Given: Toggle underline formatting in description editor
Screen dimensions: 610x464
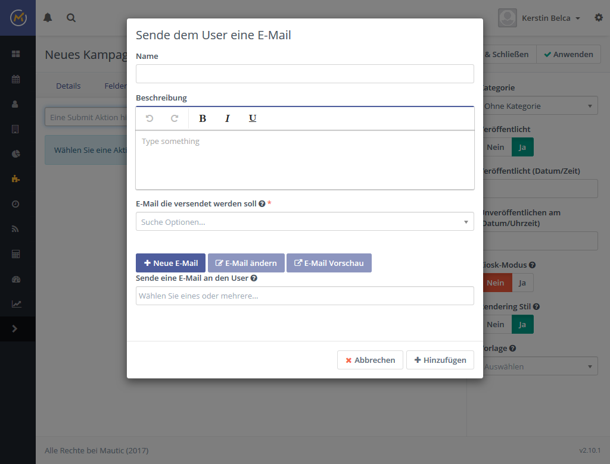Looking at the screenshot, I should pos(253,118).
